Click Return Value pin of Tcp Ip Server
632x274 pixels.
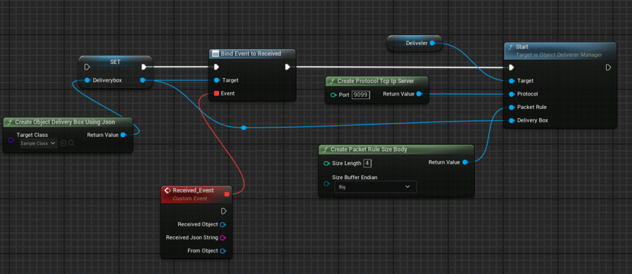click(x=419, y=94)
